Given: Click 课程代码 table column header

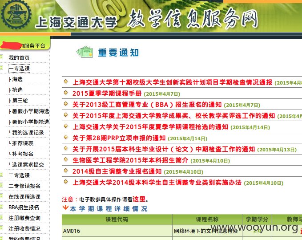Looking at the screenshot, I should point(117,220).
